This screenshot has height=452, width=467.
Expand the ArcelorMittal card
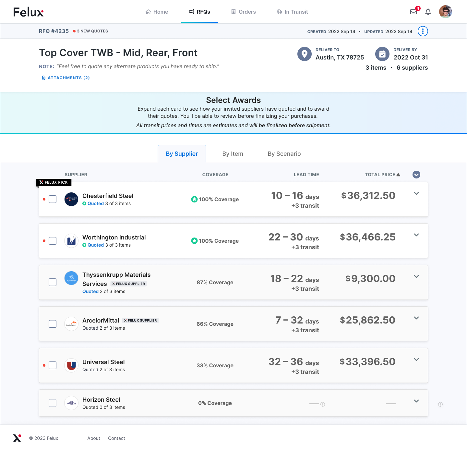pyautogui.click(x=416, y=318)
